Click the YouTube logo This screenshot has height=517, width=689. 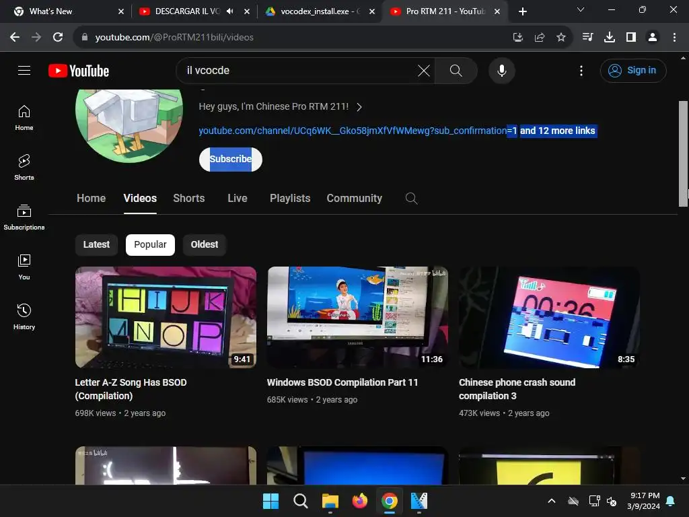(x=79, y=71)
